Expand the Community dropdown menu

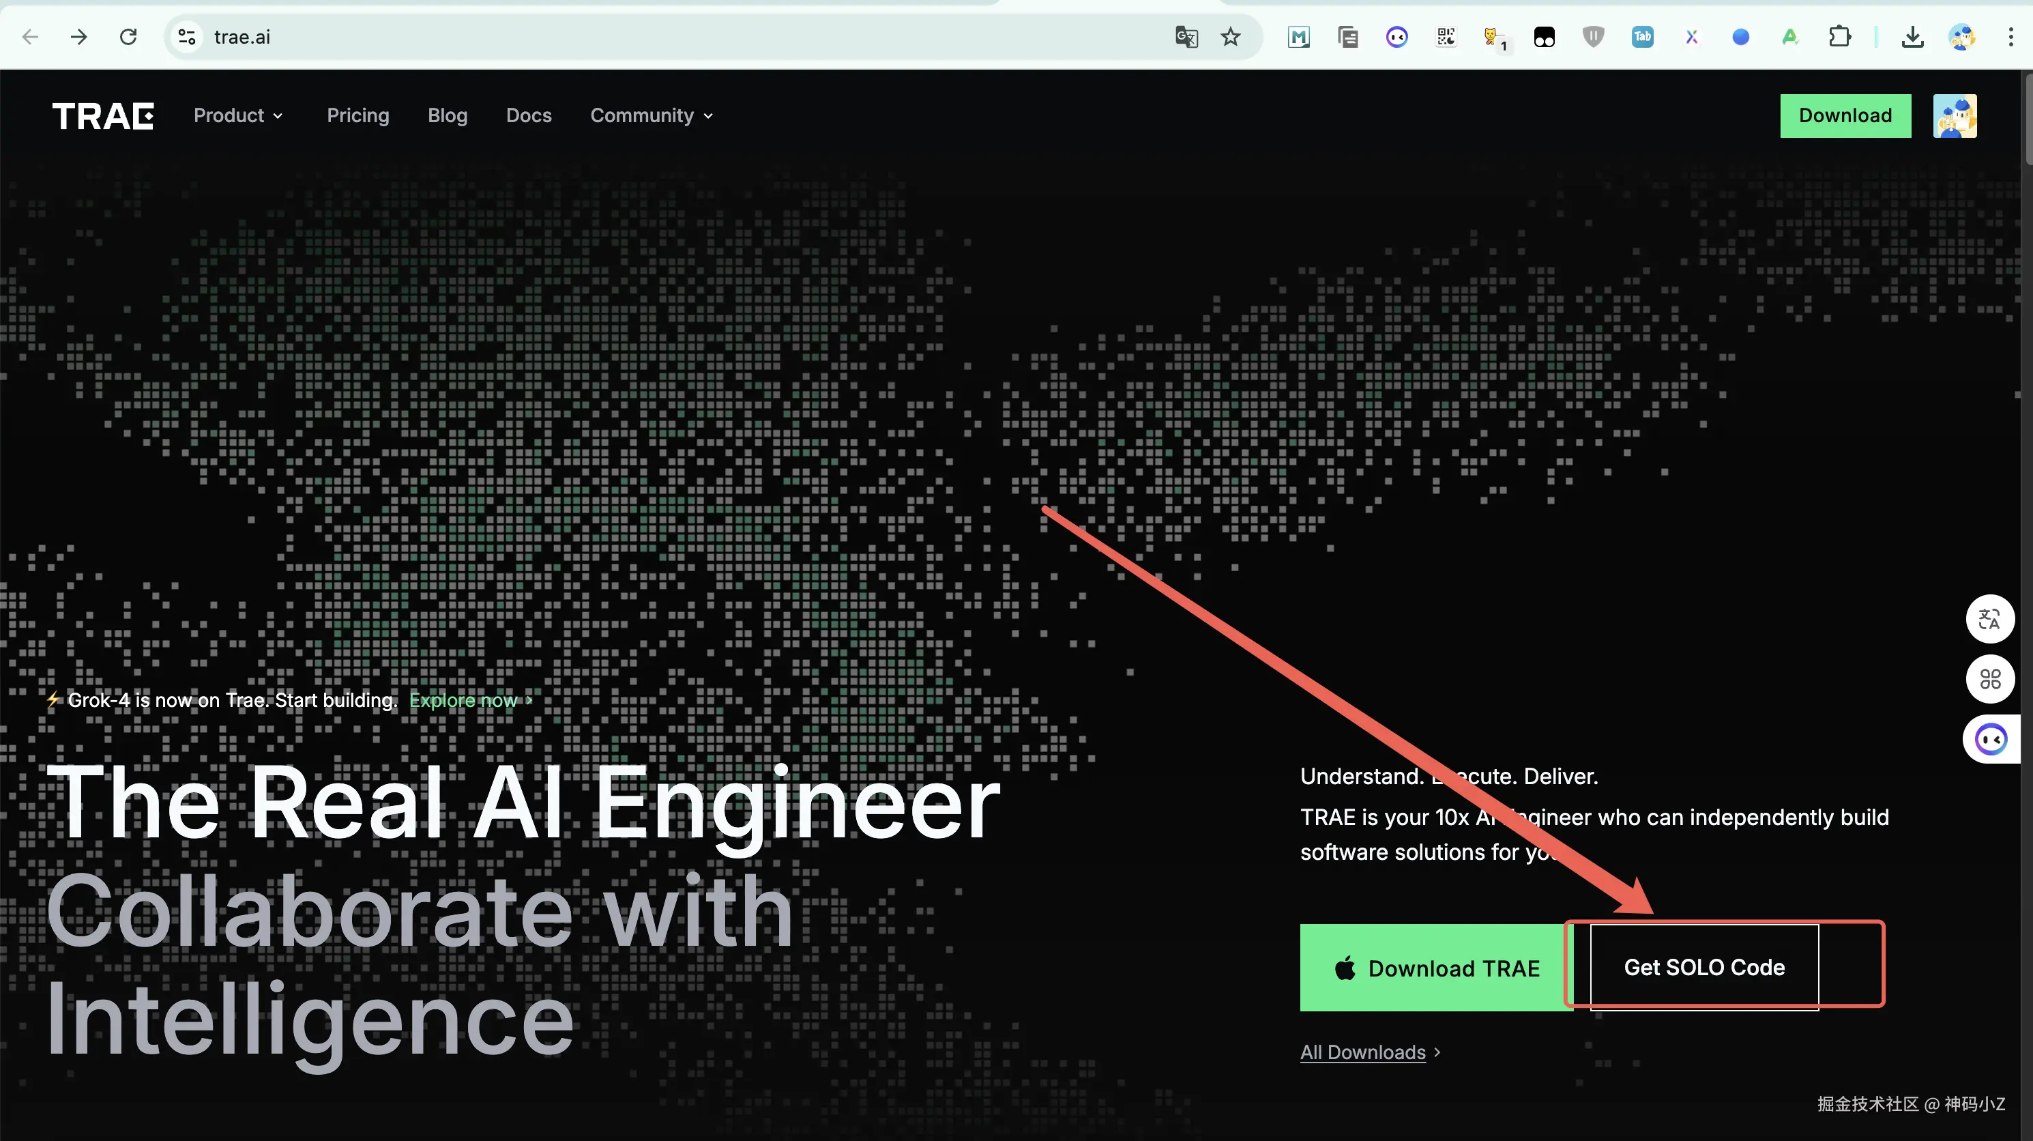[x=651, y=116]
